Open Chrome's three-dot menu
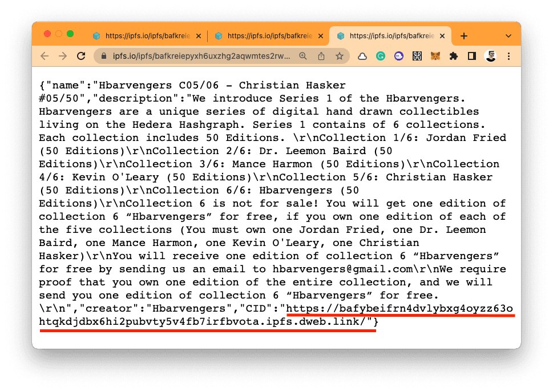Screen dimensions: 553x391 [x=508, y=56]
